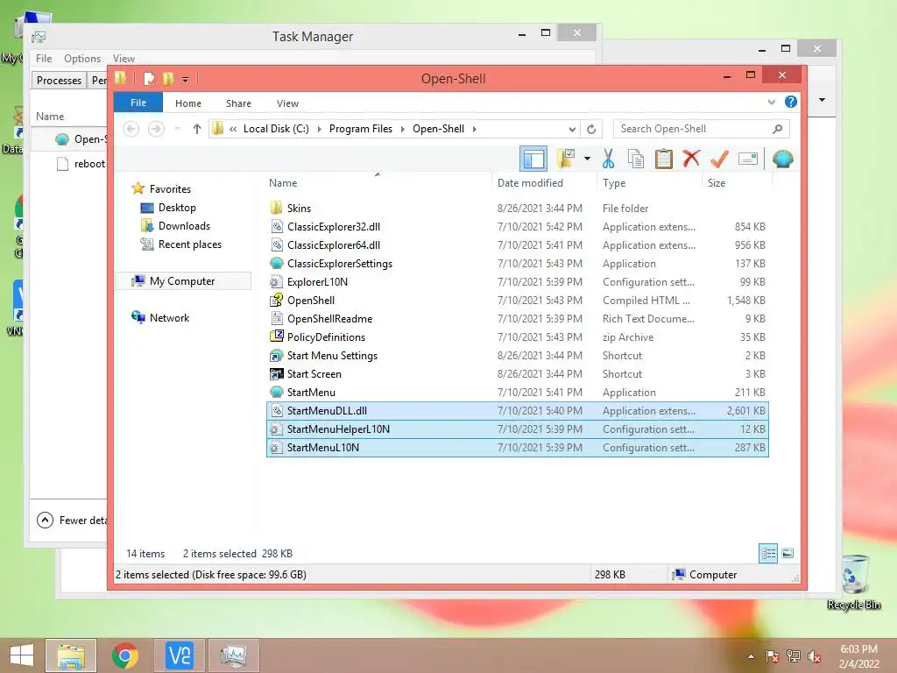This screenshot has width=897, height=673.
Task: Open the View ribbon tab
Action: tap(287, 103)
